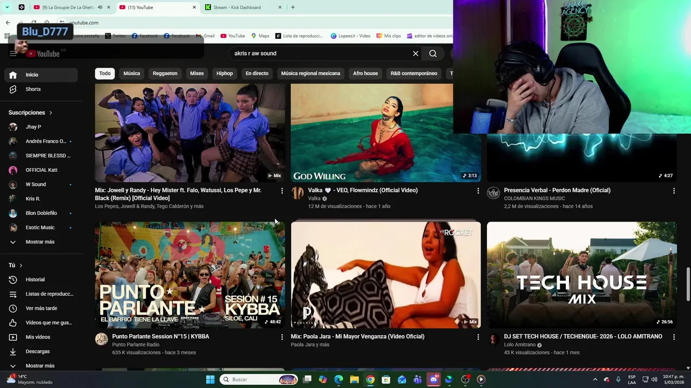Select the Música filter chip
This screenshot has width=691, height=388.
click(x=132, y=73)
